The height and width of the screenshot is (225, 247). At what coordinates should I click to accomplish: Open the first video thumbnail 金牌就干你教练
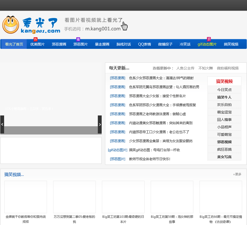tap(26, 197)
